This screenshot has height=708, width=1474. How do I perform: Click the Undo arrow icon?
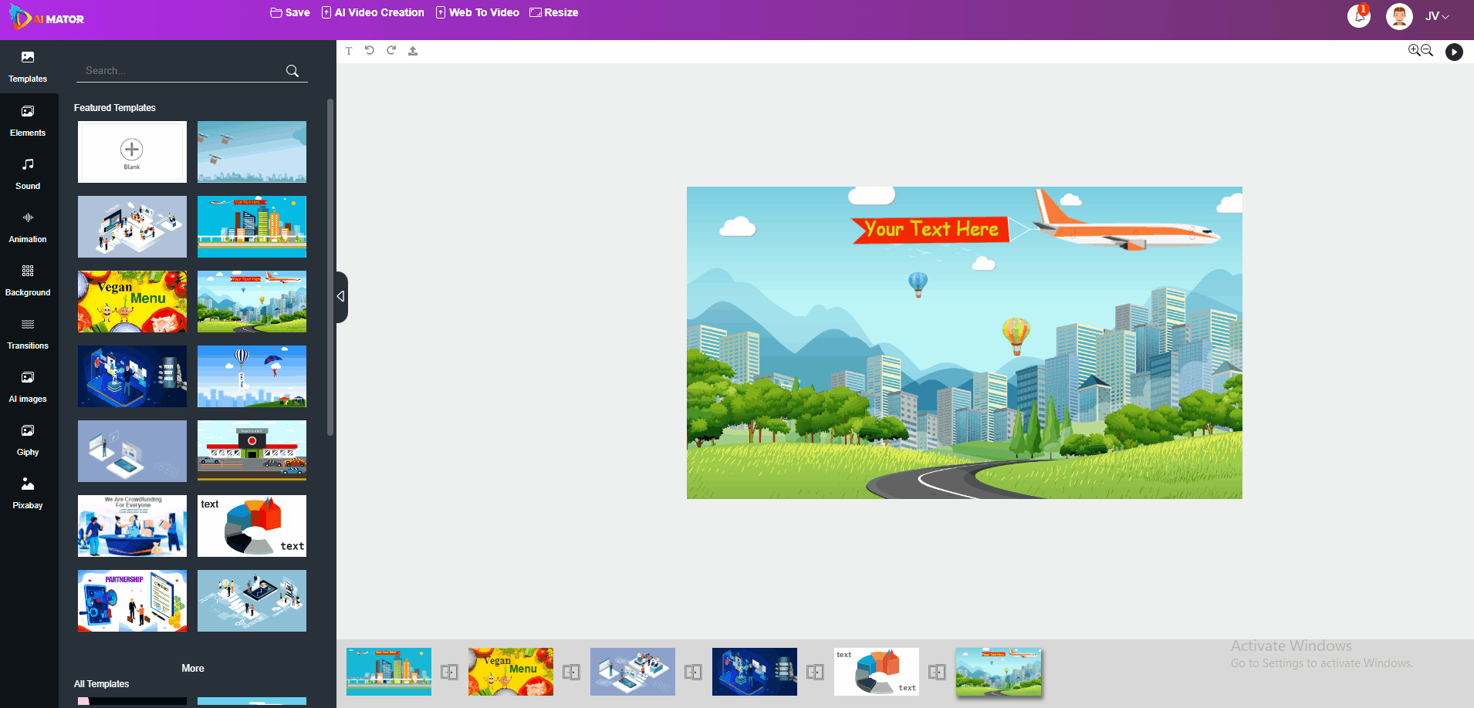click(370, 51)
